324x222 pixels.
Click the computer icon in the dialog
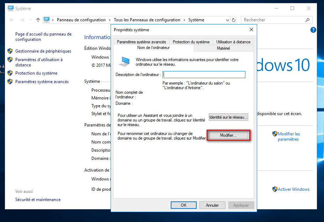(x=124, y=61)
